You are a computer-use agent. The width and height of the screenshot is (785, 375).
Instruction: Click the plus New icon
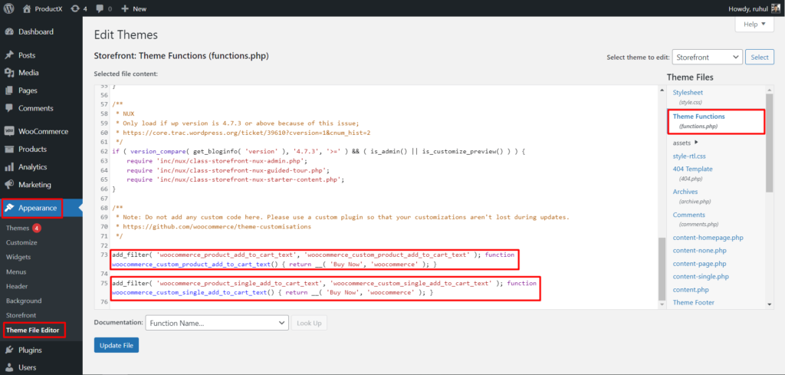point(125,8)
